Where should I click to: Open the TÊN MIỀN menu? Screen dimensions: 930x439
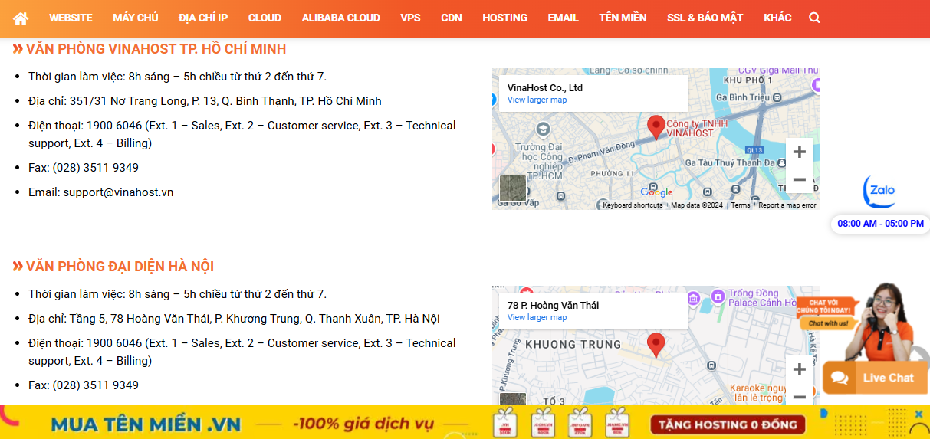[x=623, y=18]
